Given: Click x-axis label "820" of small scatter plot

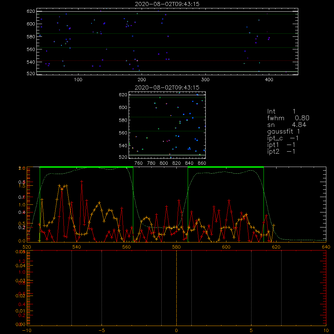Looking at the screenshot, I should [177, 163].
